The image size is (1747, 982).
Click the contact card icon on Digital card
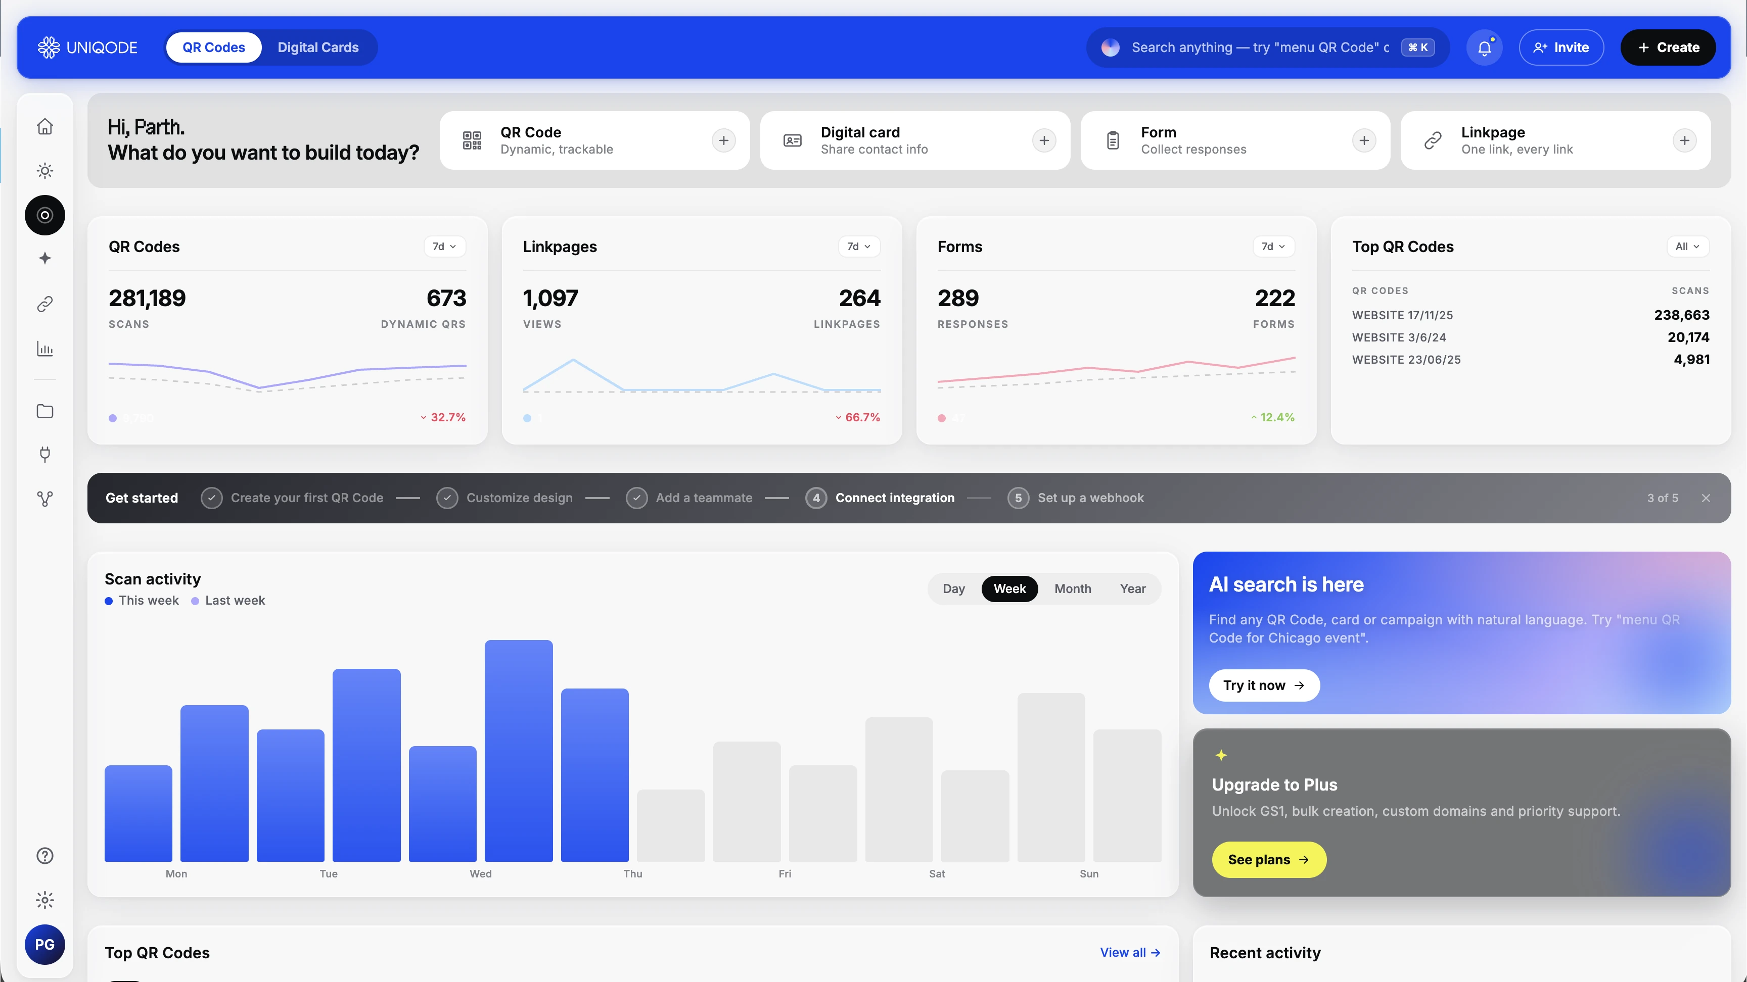click(792, 140)
